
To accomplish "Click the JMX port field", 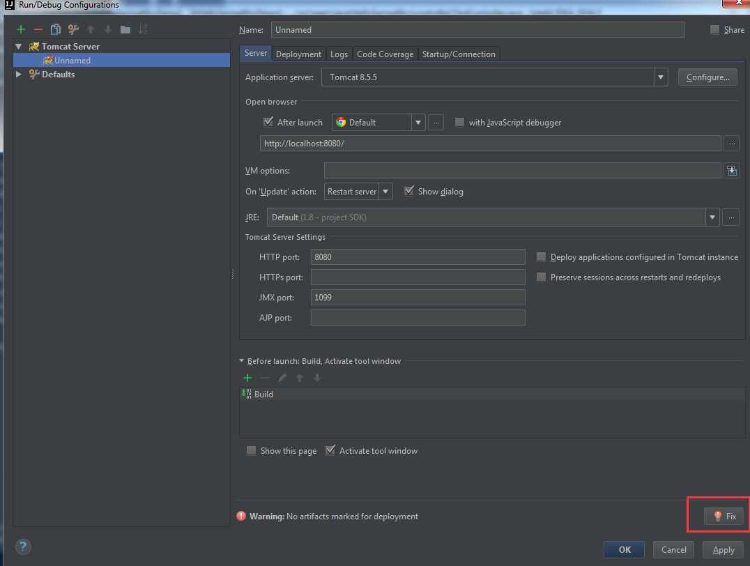I will click(x=418, y=297).
